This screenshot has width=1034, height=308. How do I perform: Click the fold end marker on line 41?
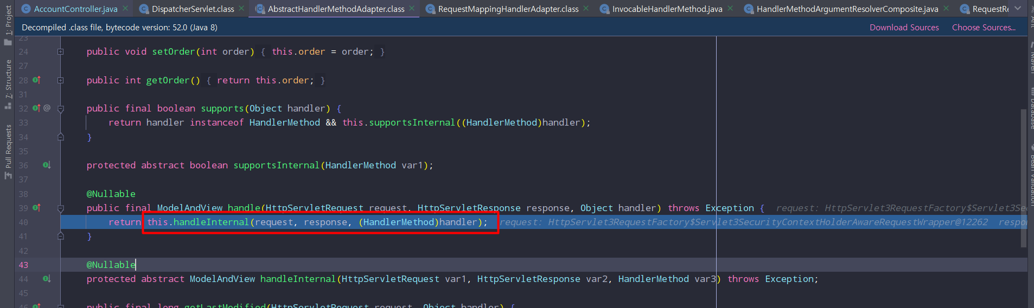click(x=61, y=236)
